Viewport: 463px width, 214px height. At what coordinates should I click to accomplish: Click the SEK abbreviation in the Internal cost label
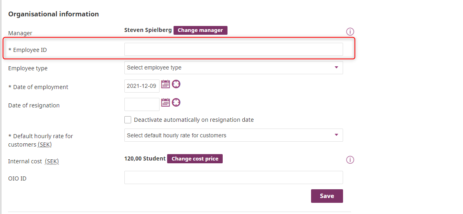click(x=52, y=161)
